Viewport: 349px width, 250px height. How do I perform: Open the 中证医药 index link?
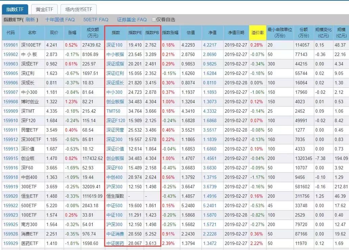click(115, 243)
